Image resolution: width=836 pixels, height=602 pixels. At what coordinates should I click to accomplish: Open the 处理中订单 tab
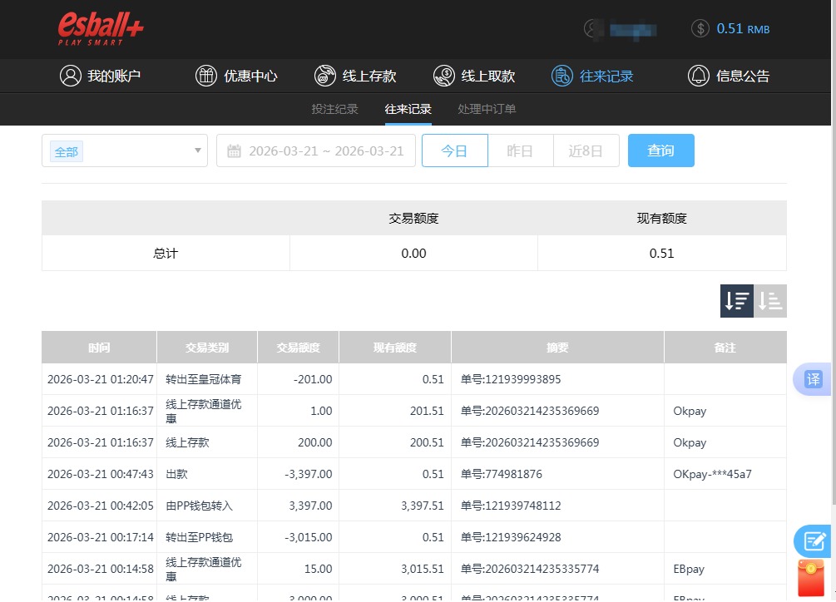click(x=486, y=108)
